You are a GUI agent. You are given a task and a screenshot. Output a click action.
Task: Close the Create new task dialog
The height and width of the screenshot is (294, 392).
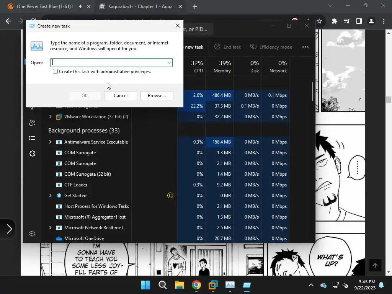click(x=178, y=26)
